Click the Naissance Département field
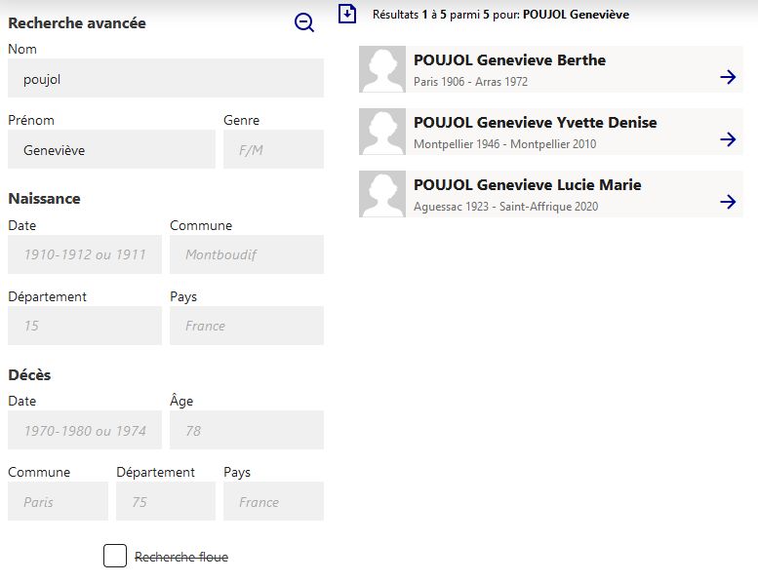The height and width of the screenshot is (582, 758). click(85, 326)
